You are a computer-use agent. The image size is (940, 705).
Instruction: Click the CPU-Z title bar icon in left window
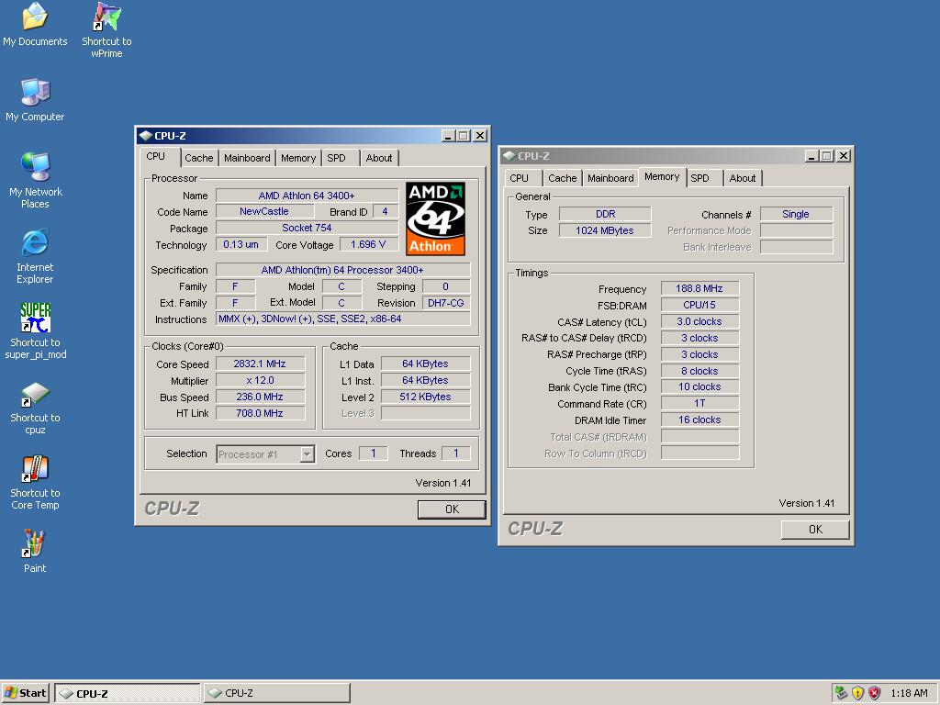[x=146, y=136]
